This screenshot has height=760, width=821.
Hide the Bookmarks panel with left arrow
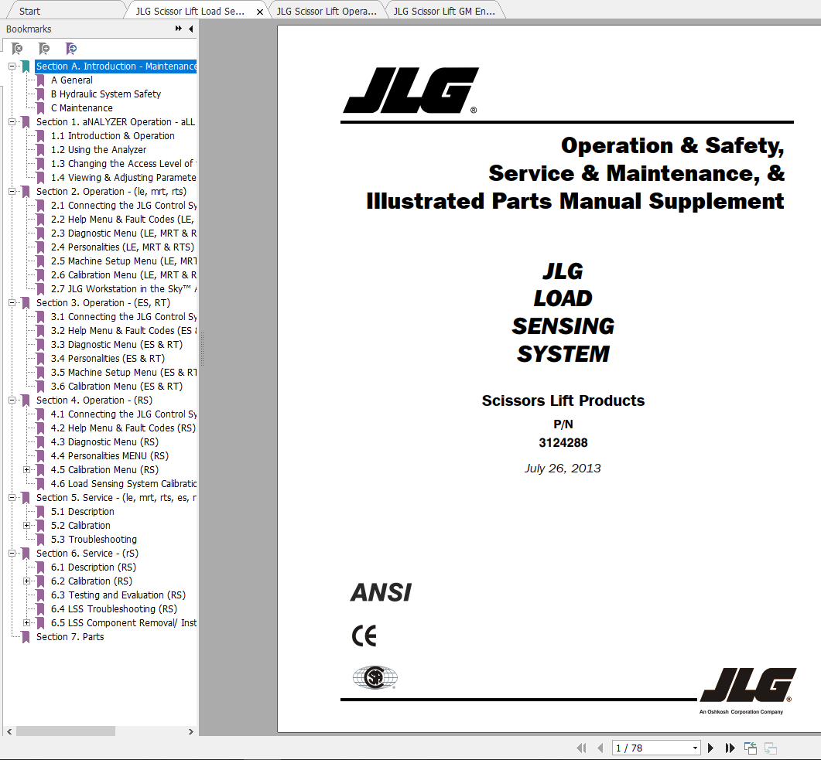(x=190, y=29)
